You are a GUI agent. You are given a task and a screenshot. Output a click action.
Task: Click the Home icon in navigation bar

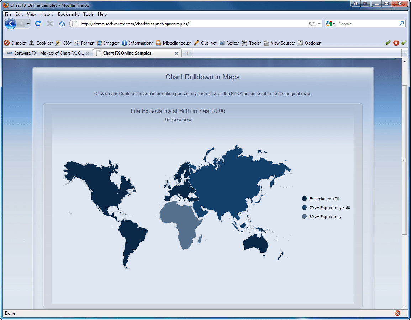pos(62,24)
